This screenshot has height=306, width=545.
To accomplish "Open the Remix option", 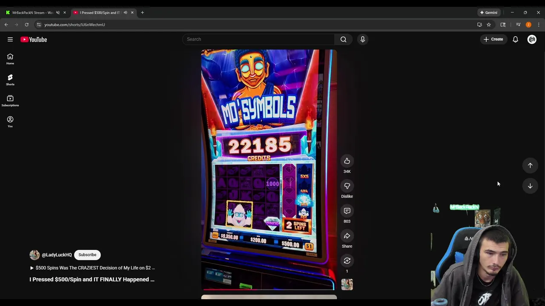I will tap(347, 261).
